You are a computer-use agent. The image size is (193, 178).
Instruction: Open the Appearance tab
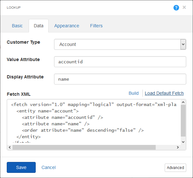(67, 26)
